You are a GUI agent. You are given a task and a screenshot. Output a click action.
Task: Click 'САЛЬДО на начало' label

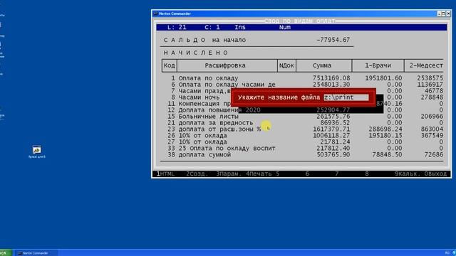click(204, 40)
